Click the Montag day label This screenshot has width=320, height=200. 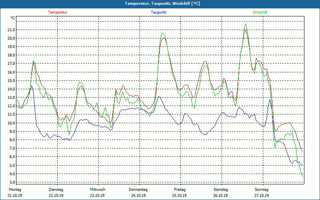point(15,190)
